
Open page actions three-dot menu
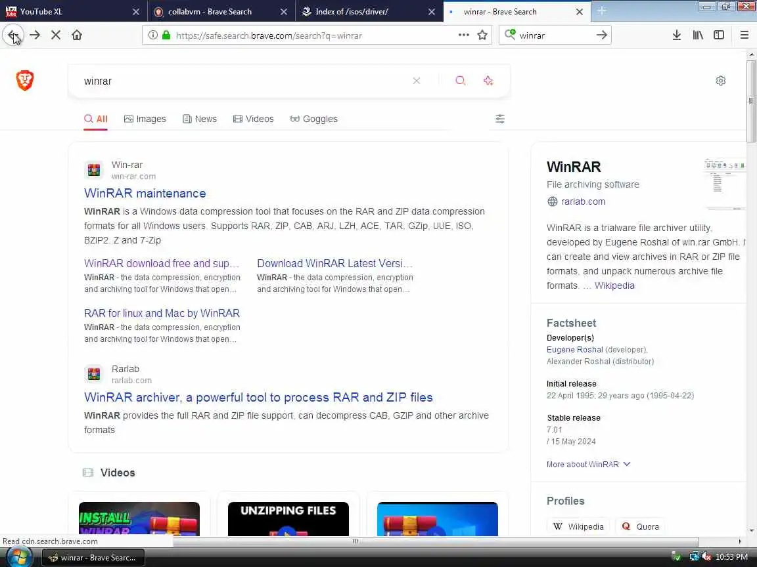(x=464, y=35)
